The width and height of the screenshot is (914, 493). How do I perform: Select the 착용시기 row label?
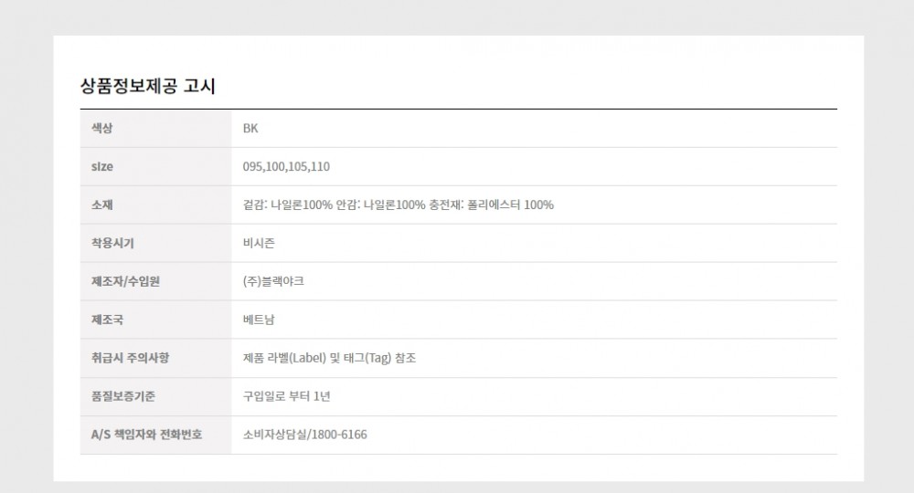pos(112,243)
